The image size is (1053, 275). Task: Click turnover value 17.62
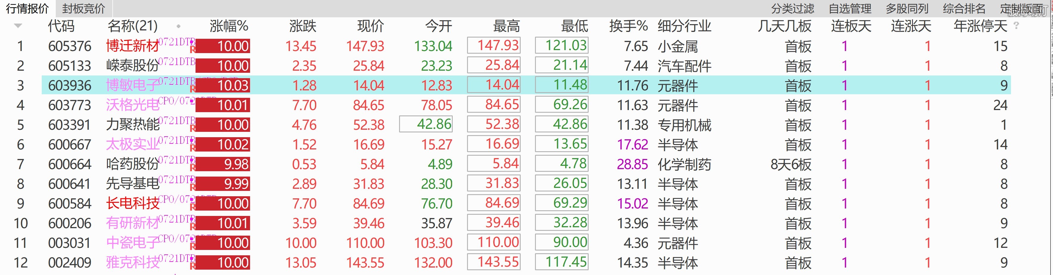click(x=632, y=144)
